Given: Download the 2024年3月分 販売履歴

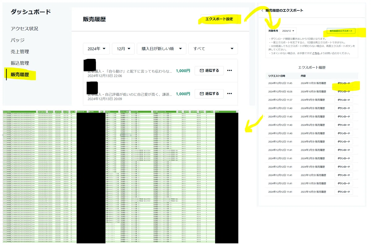Looking at the screenshot, I should click(344, 150).
